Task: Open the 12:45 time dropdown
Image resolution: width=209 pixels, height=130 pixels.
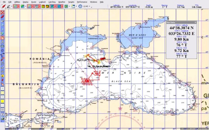Action: (x=89, y=6)
